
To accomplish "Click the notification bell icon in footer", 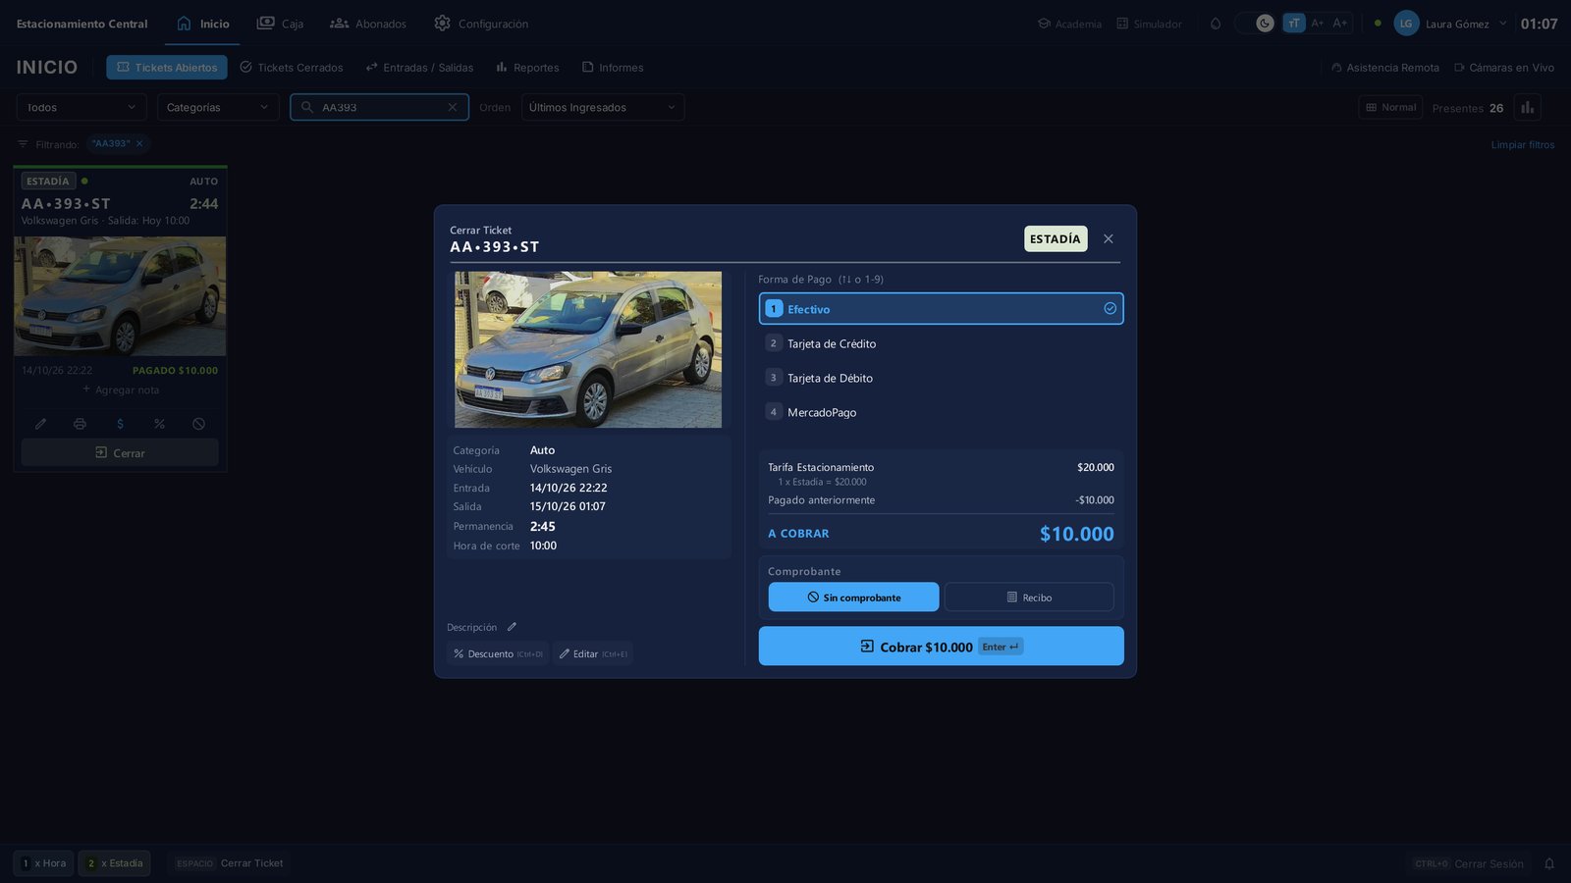I will pos(1549,863).
